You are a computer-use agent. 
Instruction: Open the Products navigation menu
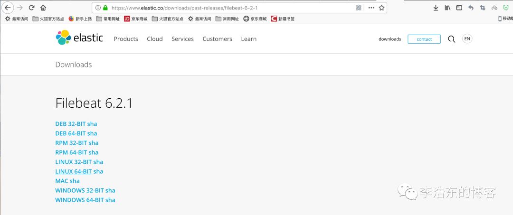click(x=126, y=39)
